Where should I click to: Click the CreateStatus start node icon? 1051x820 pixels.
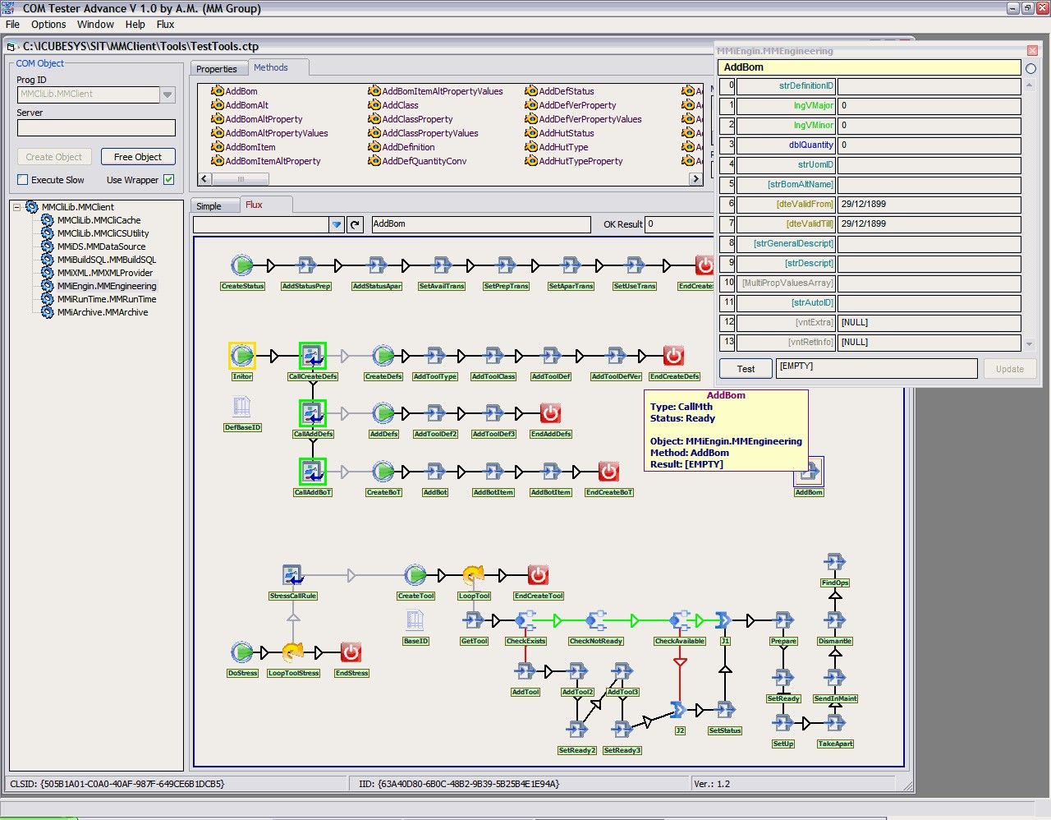coord(242,265)
